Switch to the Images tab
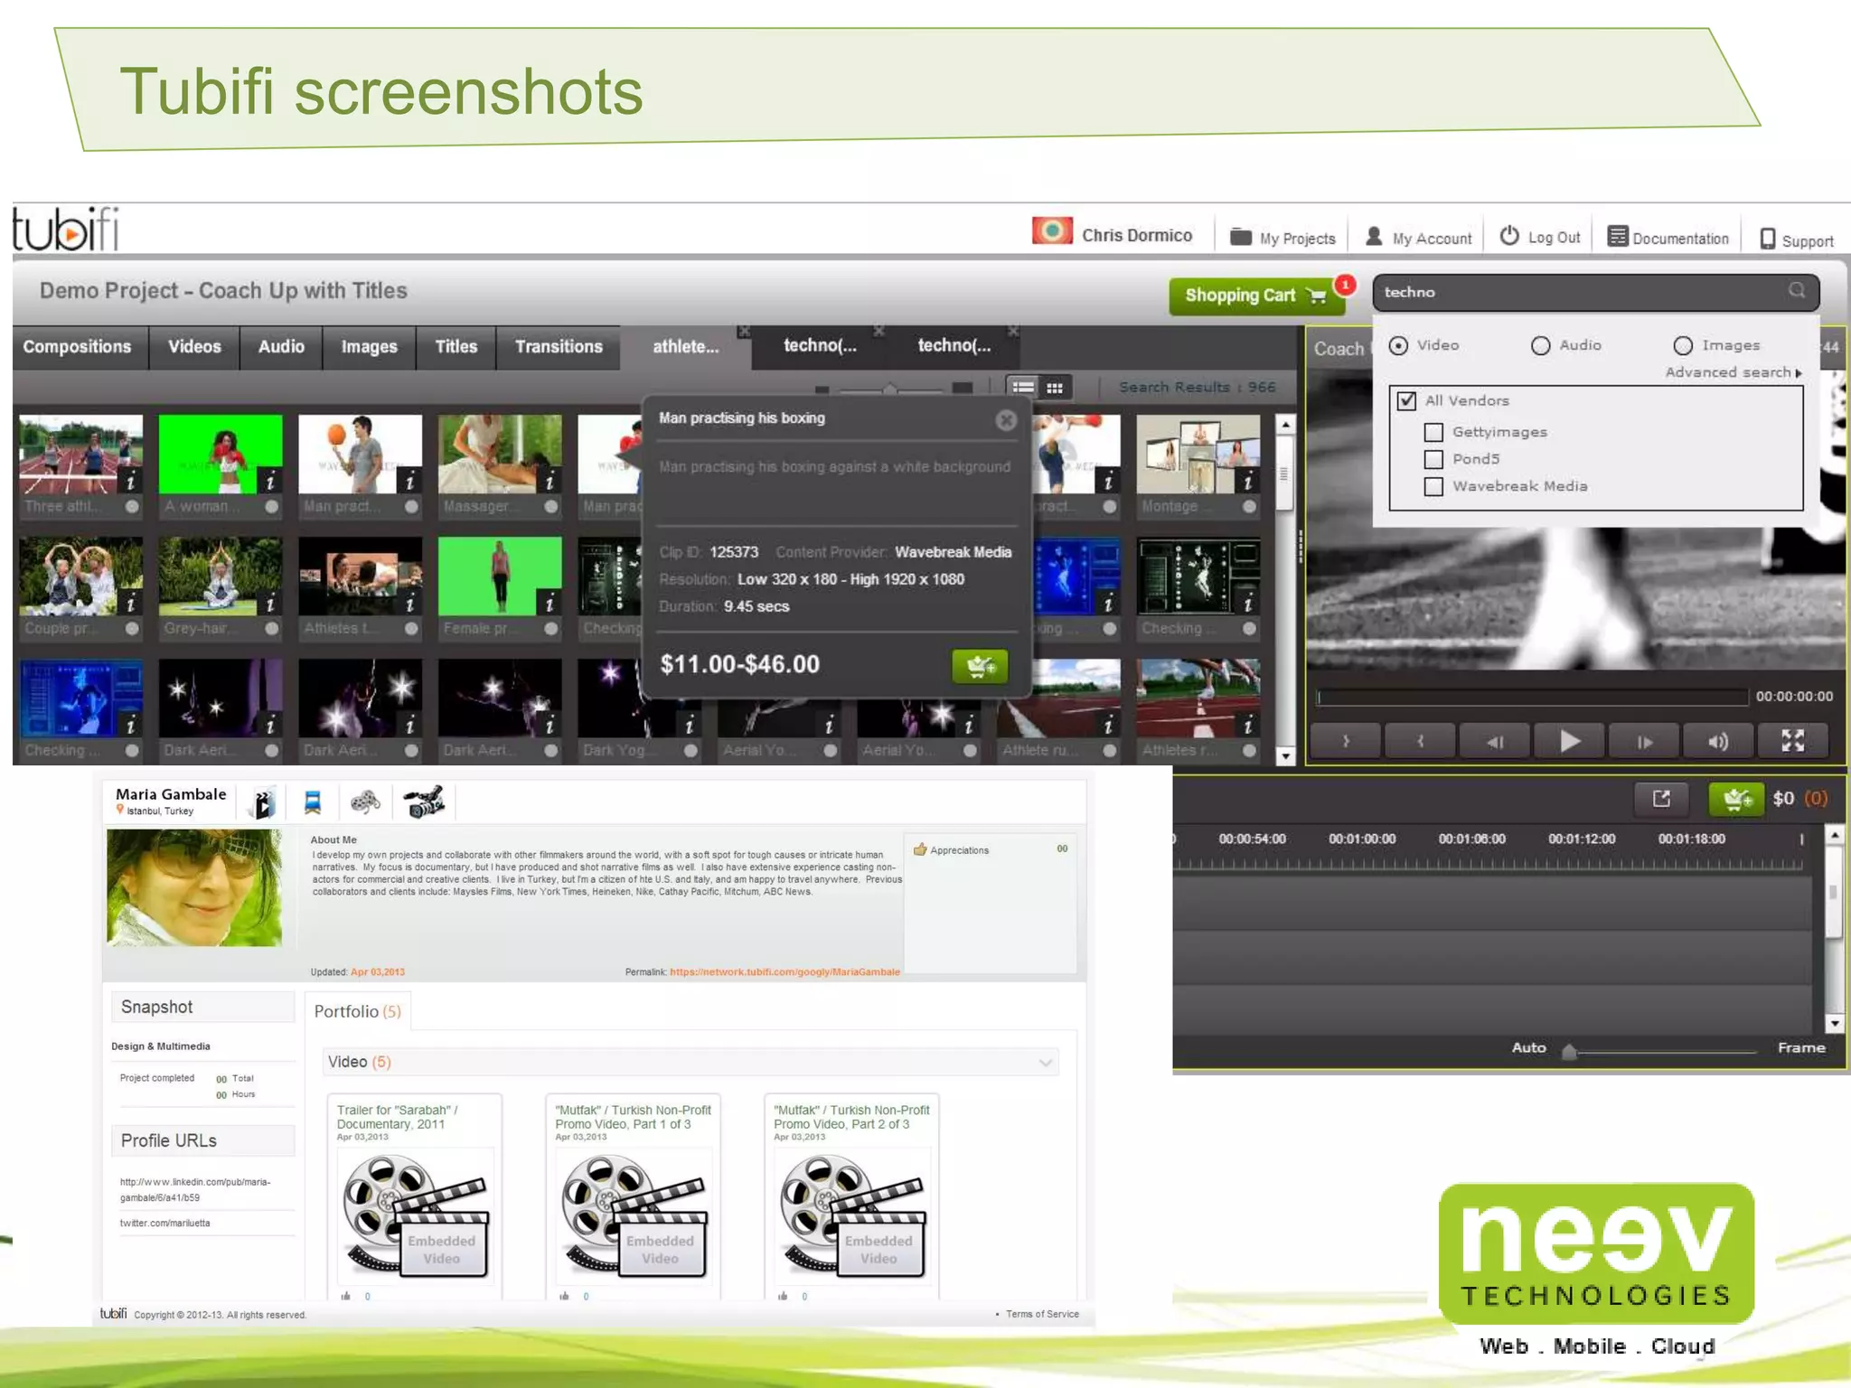This screenshot has height=1388, width=1851. [x=369, y=347]
